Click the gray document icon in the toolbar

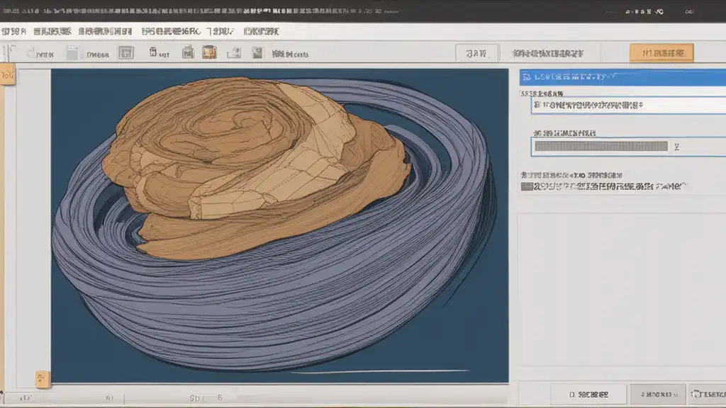(72, 52)
